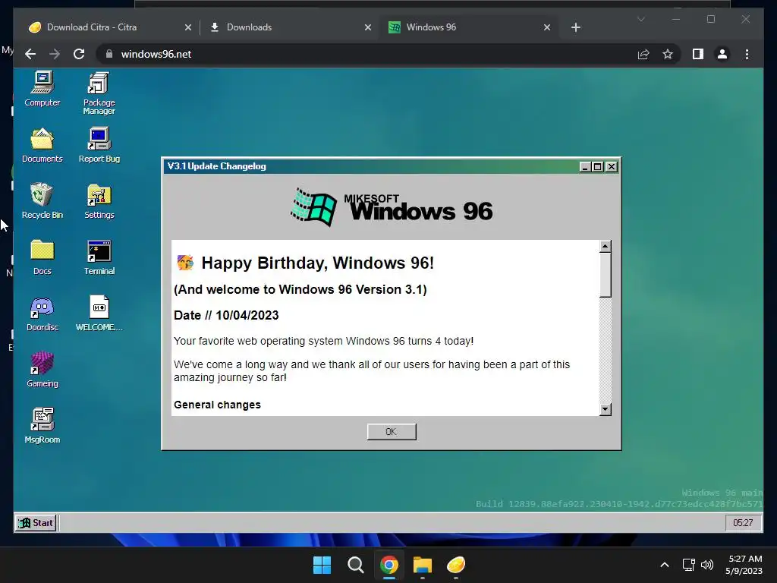This screenshot has width=777, height=583.
Task: Reload the windows96.net page
Action: (79, 54)
